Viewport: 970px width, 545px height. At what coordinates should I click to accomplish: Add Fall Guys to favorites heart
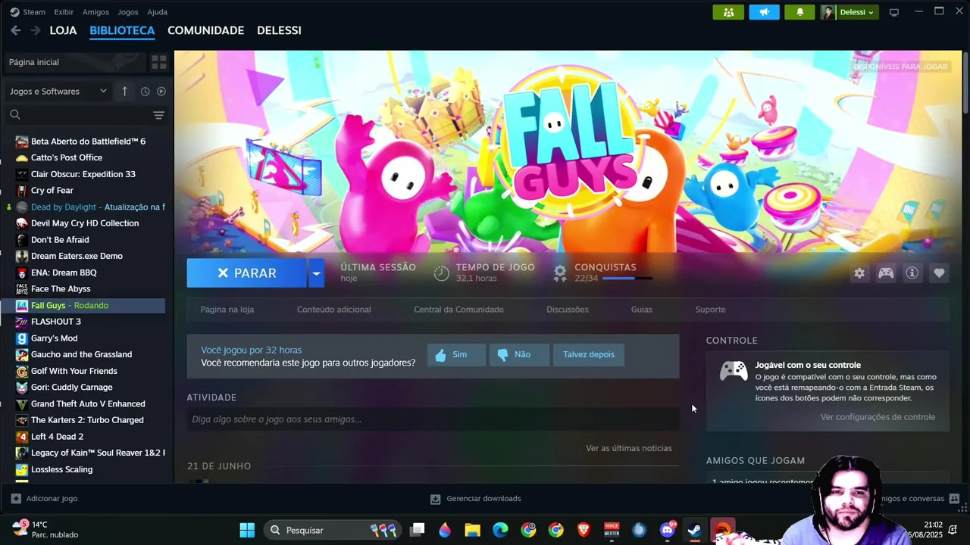[x=939, y=273]
